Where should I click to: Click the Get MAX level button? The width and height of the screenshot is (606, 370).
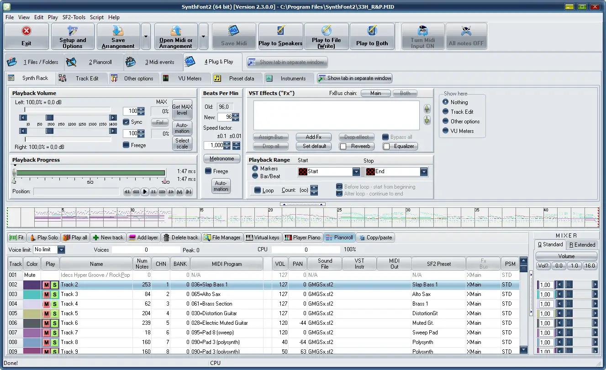click(x=182, y=110)
